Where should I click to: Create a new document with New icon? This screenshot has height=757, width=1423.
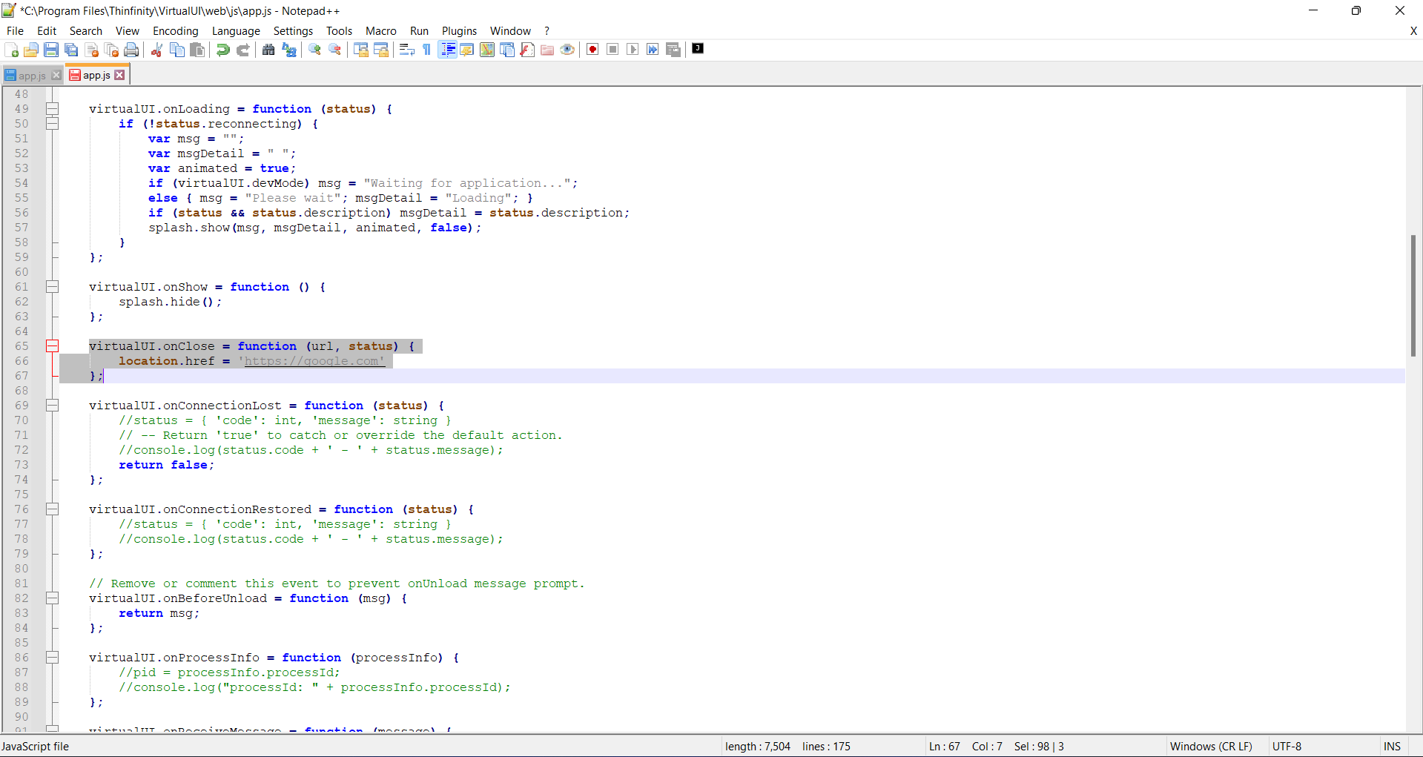point(11,50)
